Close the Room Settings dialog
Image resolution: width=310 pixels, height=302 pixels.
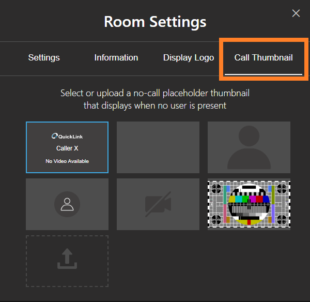coord(296,13)
